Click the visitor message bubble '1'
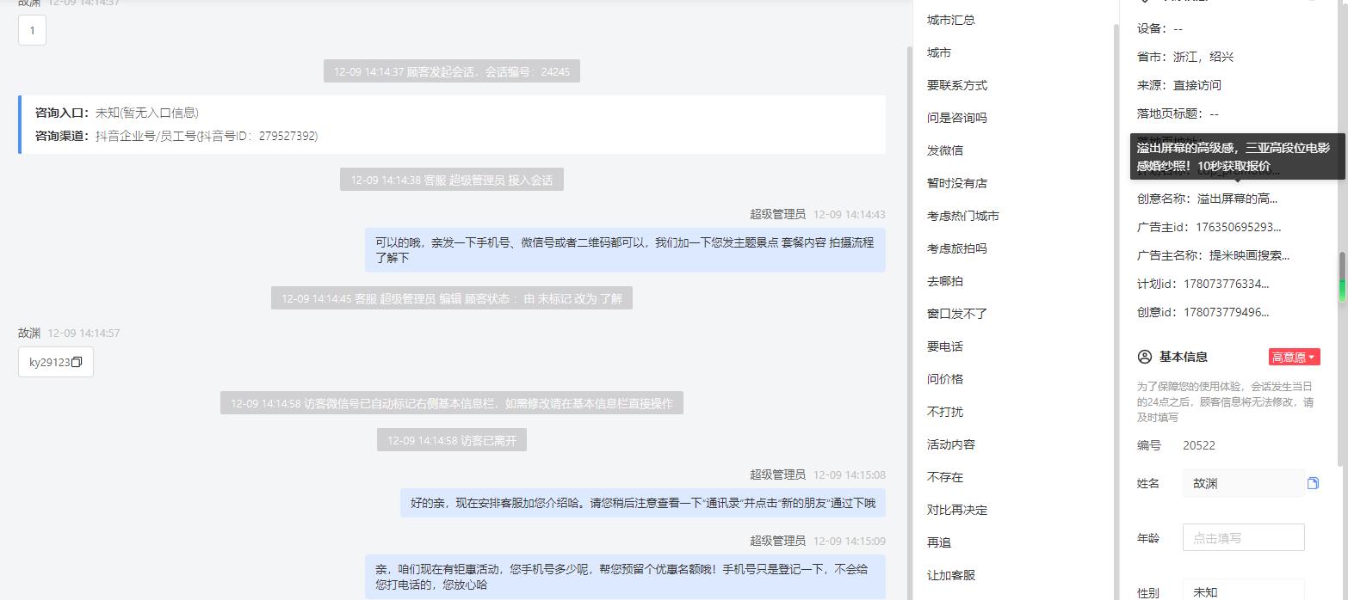This screenshot has height=600, width=1348. pos(32,30)
